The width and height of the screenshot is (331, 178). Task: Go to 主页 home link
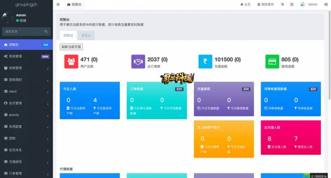pos(245,5)
